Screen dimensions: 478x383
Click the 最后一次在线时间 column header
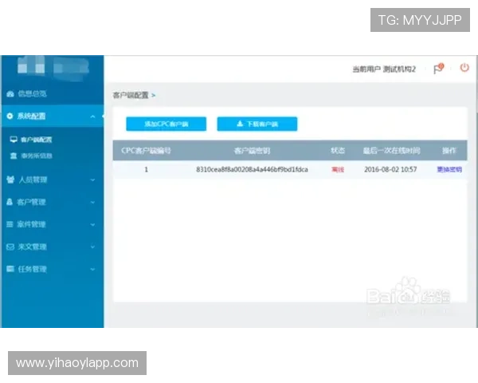click(x=391, y=151)
